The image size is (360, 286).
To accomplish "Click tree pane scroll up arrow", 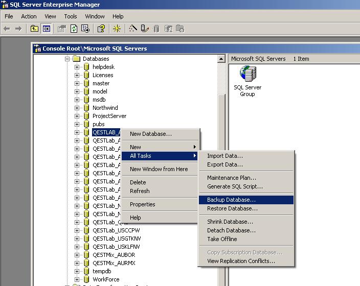I will 221,59.
